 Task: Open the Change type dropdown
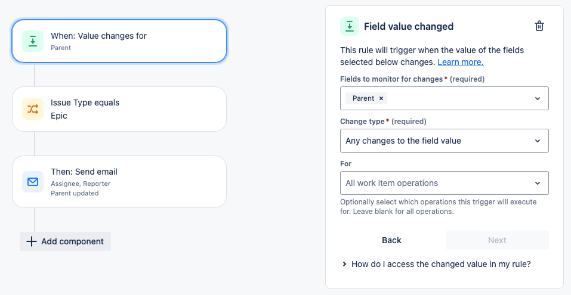(x=444, y=141)
